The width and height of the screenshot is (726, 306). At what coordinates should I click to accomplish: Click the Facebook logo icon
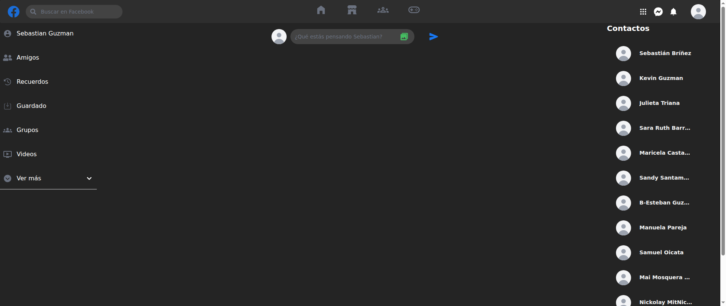pos(14,12)
